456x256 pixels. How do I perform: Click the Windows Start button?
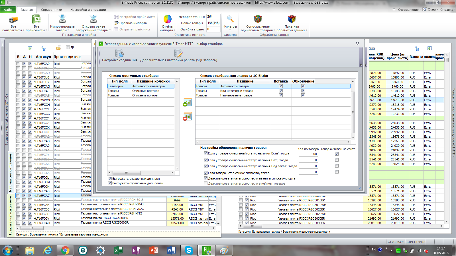[x=8, y=250]
